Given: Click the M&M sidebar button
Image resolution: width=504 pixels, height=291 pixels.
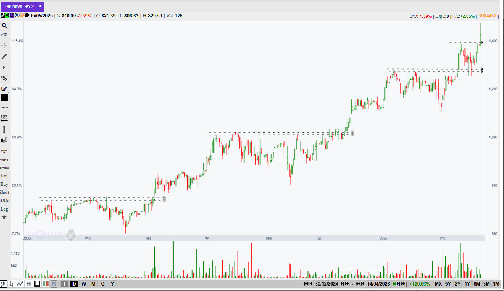Looking at the screenshot, I should [x=5, y=201].
